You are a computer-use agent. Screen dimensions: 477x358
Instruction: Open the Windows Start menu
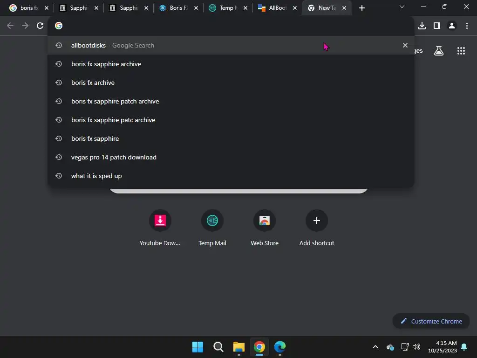[198, 347]
